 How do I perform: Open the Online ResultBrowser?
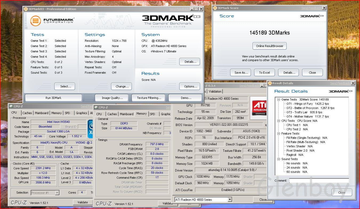(269, 46)
